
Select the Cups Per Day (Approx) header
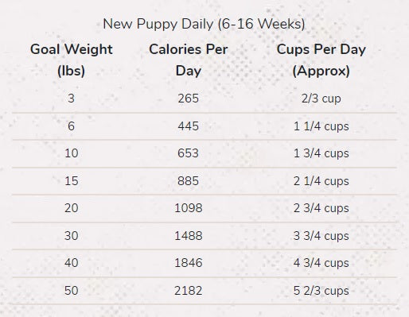click(x=321, y=60)
